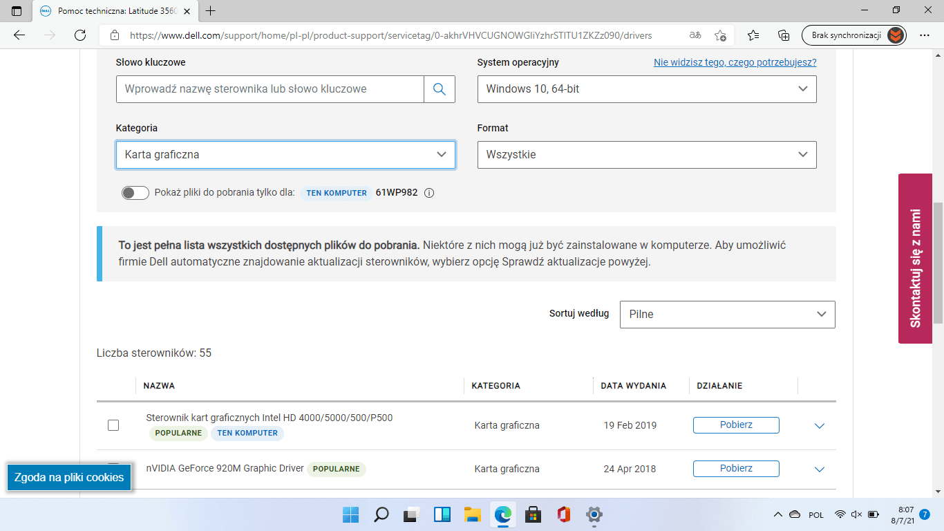The image size is (944, 531).
Task: Click the Zgoda na pliki cookies button
Action: pyautogui.click(x=69, y=477)
